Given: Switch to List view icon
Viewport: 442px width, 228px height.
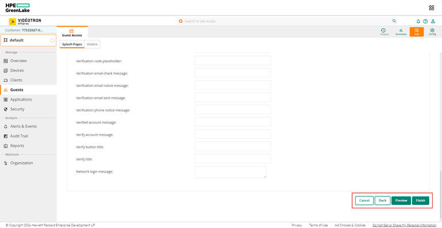Looking at the screenshot, I should (417, 32).
